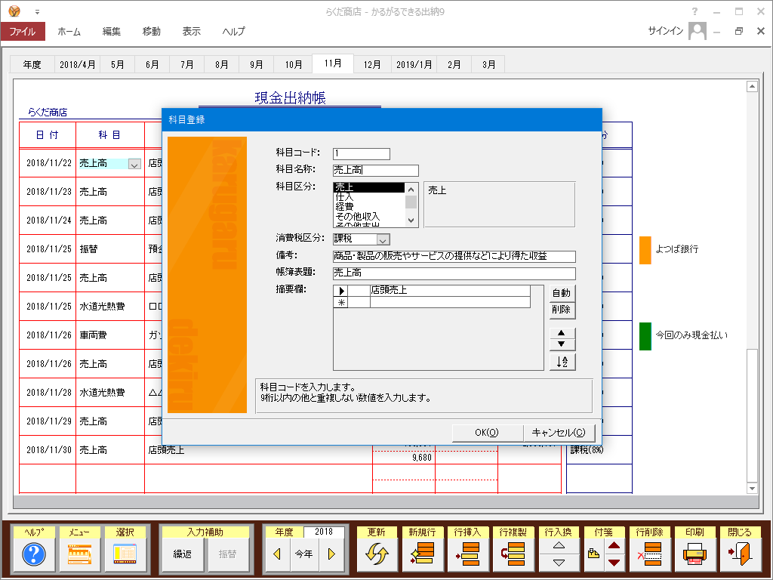
Task: Click the サインイン link
Action: tap(666, 31)
